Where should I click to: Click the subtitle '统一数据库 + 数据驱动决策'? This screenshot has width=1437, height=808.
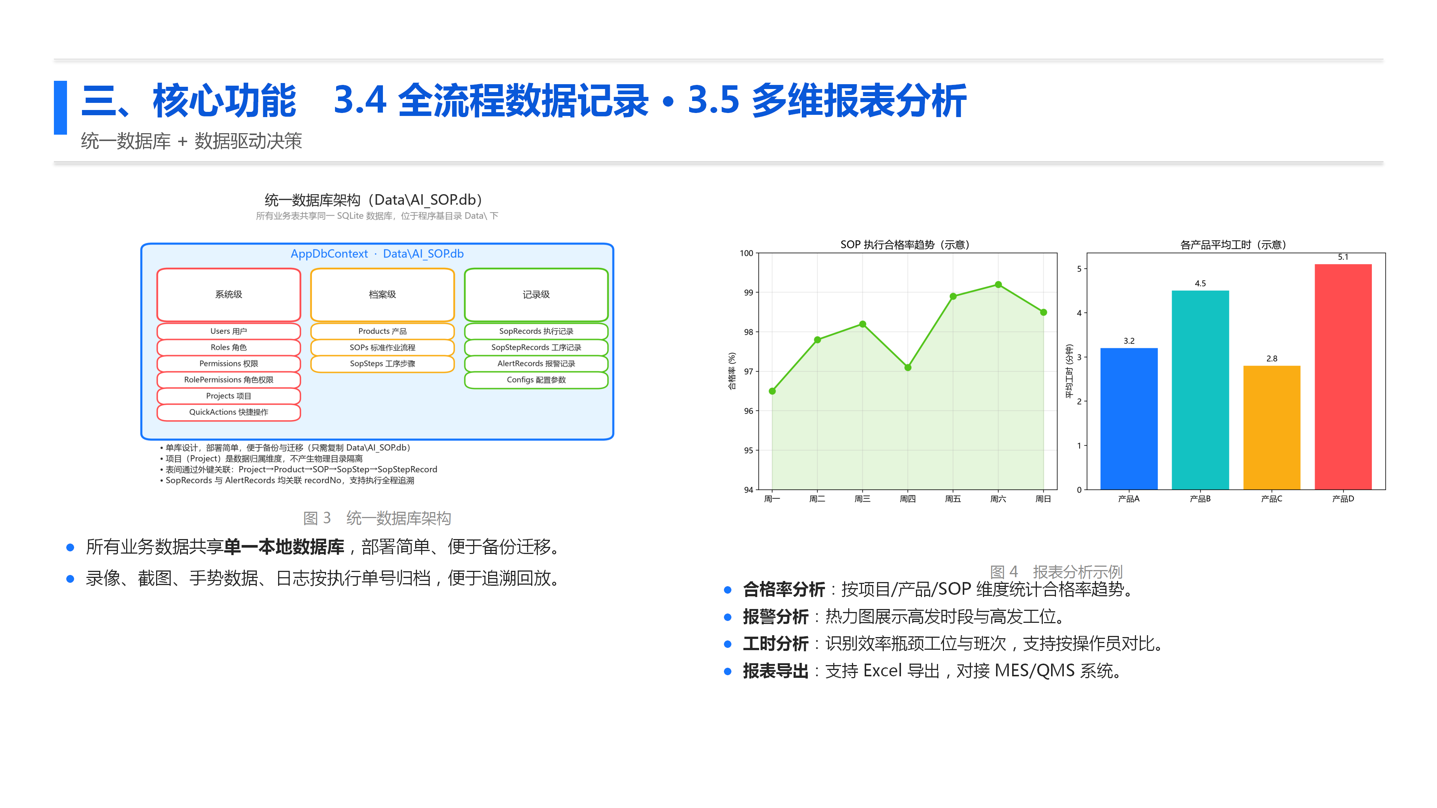191,141
